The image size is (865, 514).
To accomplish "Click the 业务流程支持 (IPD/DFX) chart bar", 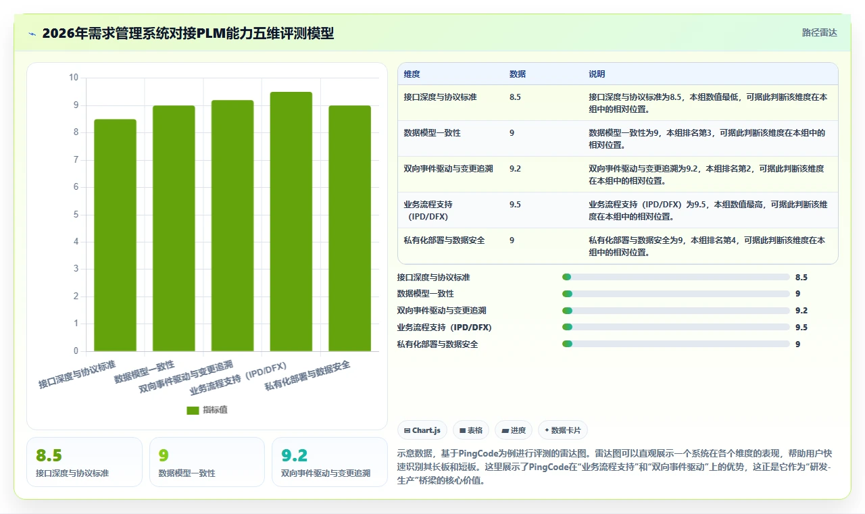I will pyautogui.click(x=291, y=222).
